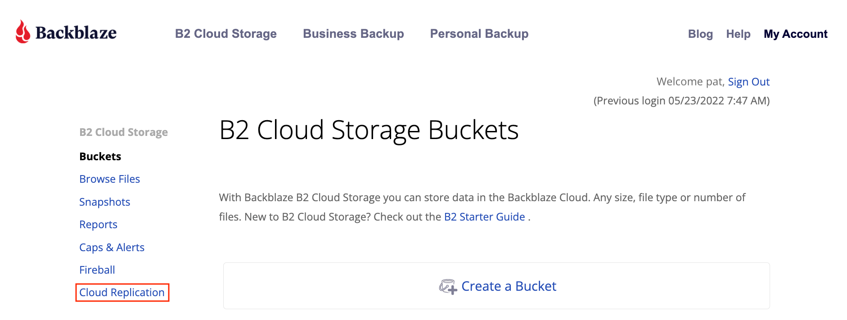Click the B2 Cloud Storage sidebar header
Viewport: 847px width, 320px height.
(123, 132)
